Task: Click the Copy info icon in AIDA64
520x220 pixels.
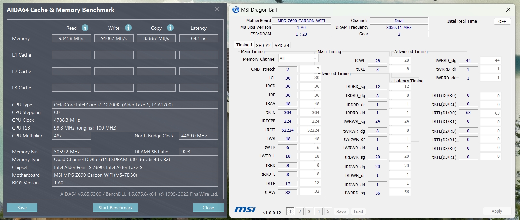Action: 170,28
